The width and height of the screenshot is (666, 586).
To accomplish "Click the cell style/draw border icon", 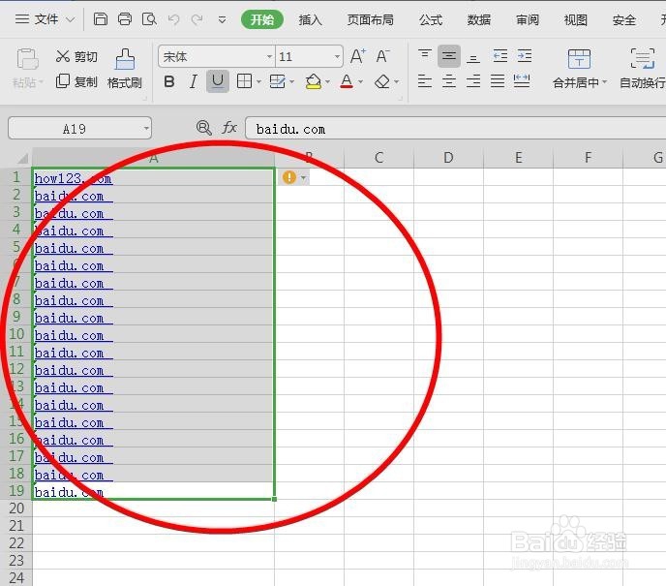I will tap(278, 81).
